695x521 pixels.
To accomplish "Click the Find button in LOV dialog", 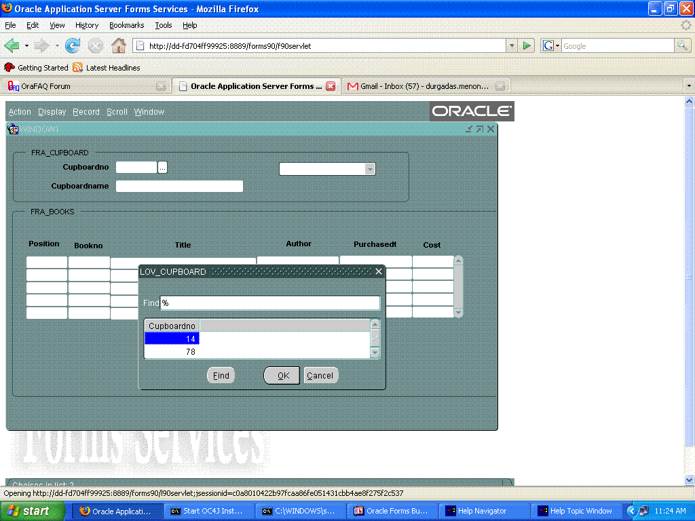I will click(x=221, y=376).
